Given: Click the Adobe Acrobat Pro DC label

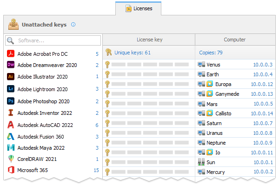Looking at the screenshot, I should point(42,54).
